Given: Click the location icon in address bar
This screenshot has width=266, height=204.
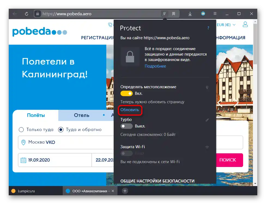Looking at the screenshot, I should pos(164,14).
